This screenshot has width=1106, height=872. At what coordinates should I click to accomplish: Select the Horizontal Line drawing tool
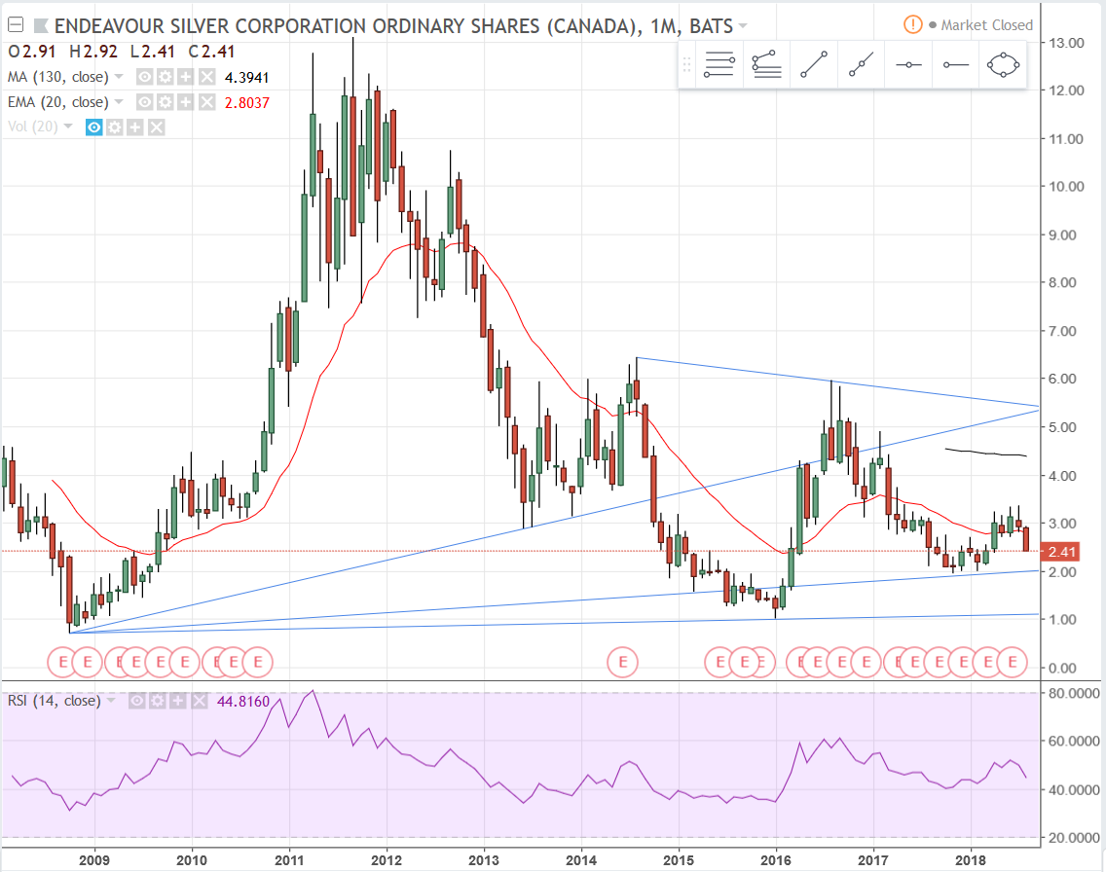pyautogui.click(x=908, y=65)
